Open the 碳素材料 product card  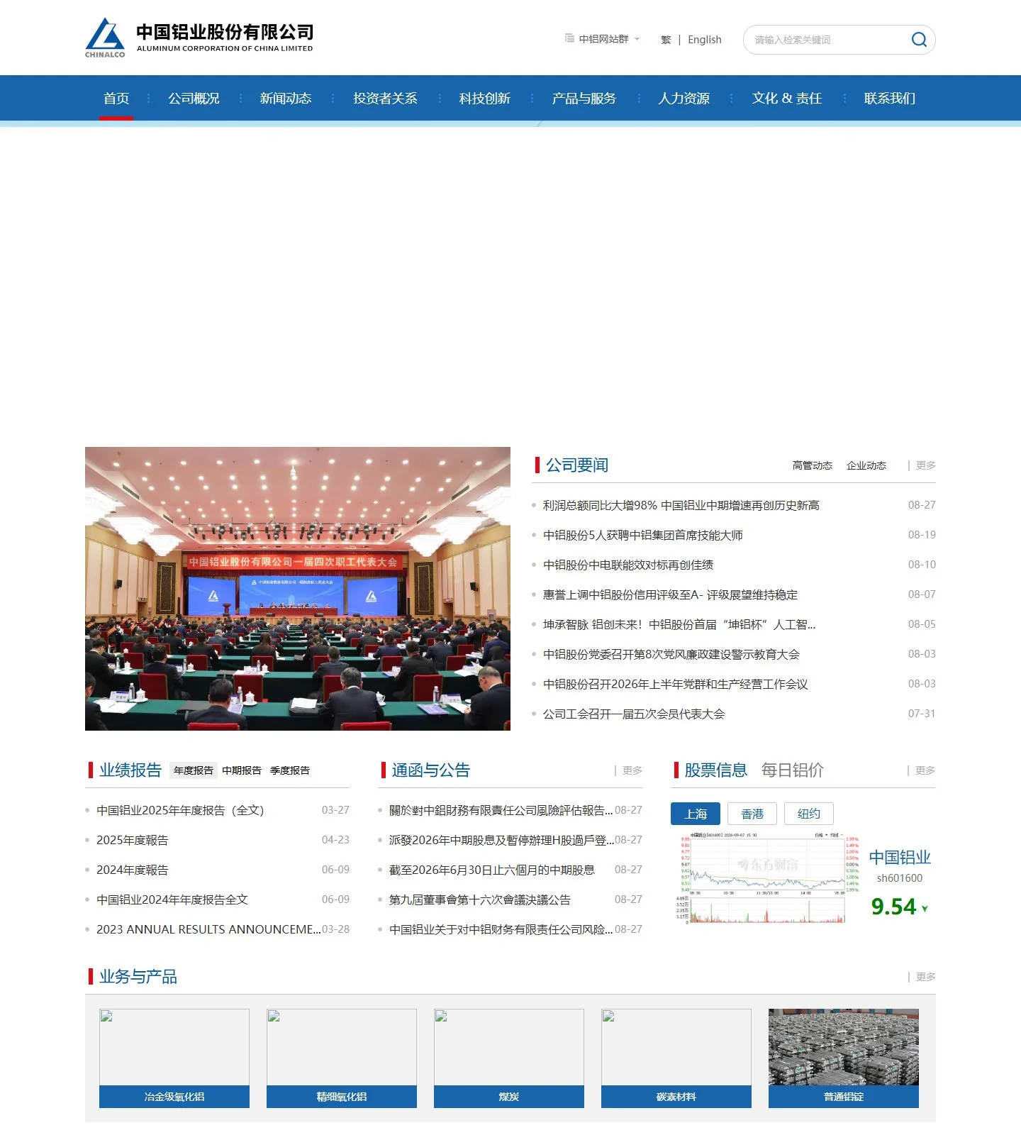tap(676, 1058)
